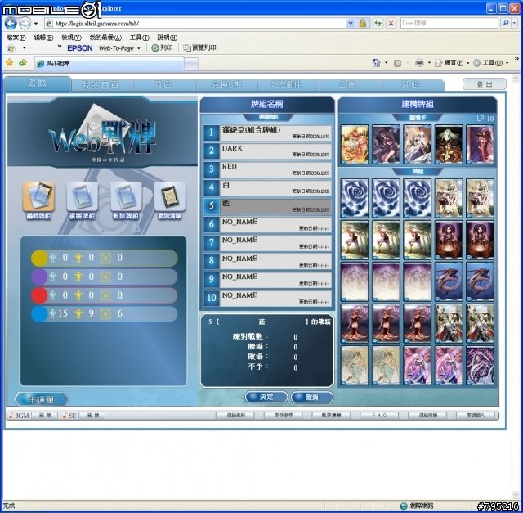Click the red sphere color circle
523x513 pixels.
[39, 295]
